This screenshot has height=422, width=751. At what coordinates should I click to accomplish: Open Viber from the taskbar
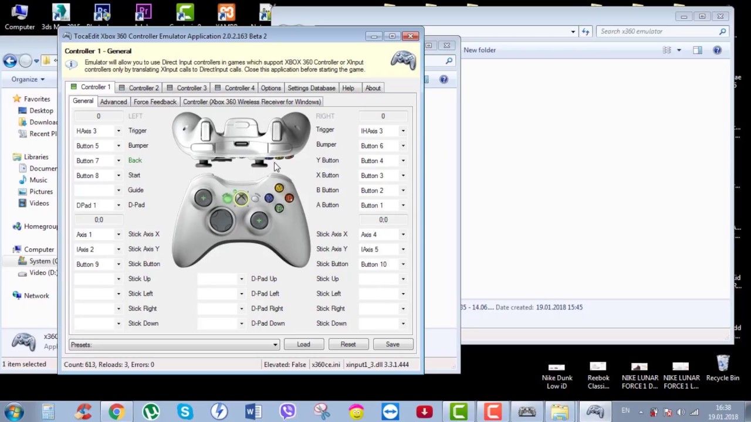click(x=287, y=412)
